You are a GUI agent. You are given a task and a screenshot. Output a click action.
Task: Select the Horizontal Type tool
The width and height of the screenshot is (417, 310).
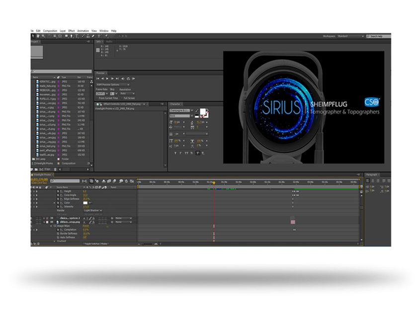77,36
